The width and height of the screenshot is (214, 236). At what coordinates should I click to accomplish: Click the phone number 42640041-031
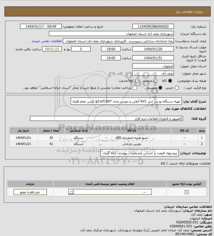[181, 226]
